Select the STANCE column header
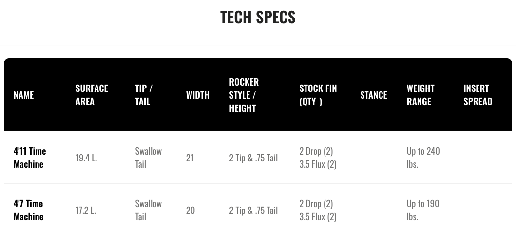Image resolution: width=516 pixels, height=229 pixels. click(x=374, y=95)
